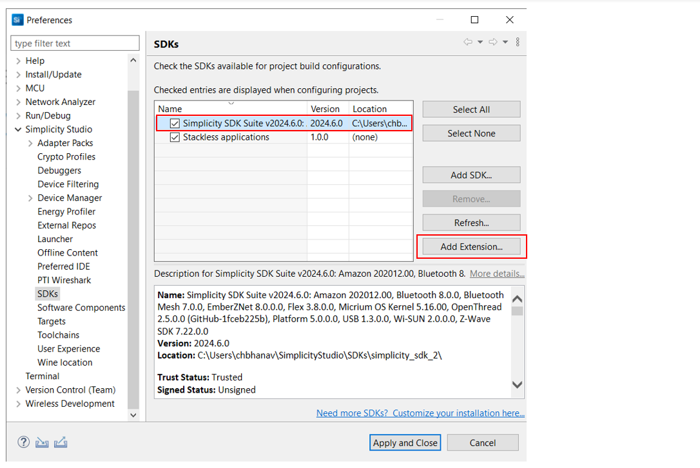Viewport: 700px width, 468px height.
Task: Click the import preferences icon
Action: click(42, 442)
